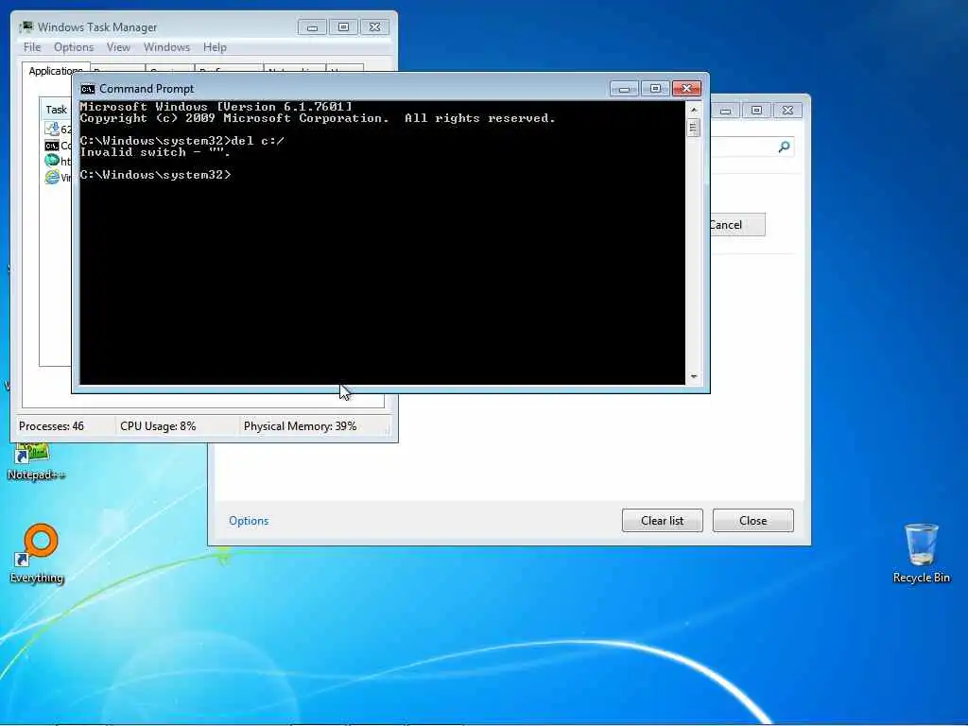The image size is (968, 726).
Task: Select the first task icon starting with 62
Action: click(x=52, y=129)
